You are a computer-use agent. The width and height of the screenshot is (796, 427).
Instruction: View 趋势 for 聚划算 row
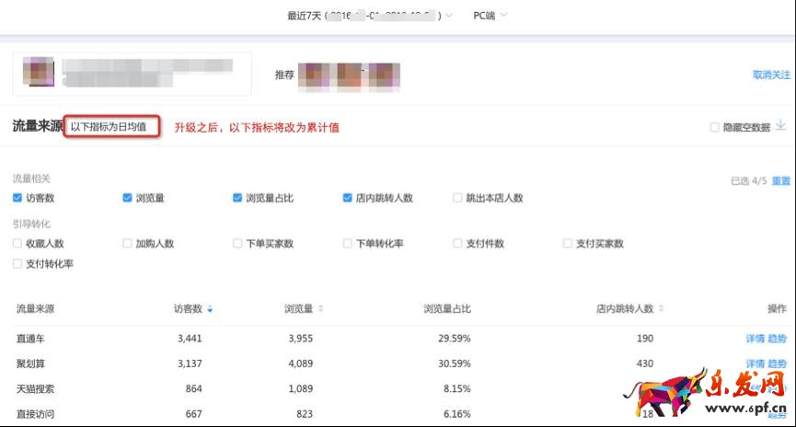coord(778,364)
